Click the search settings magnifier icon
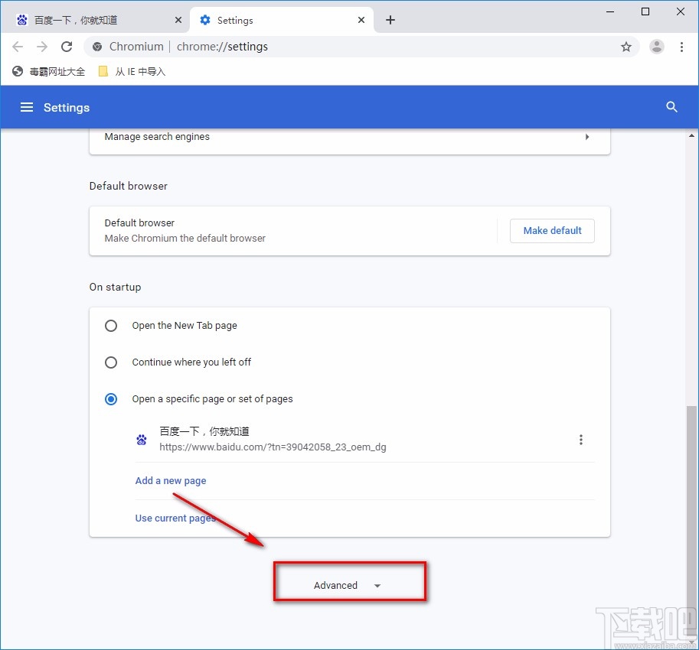The height and width of the screenshot is (650, 699). click(671, 107)
